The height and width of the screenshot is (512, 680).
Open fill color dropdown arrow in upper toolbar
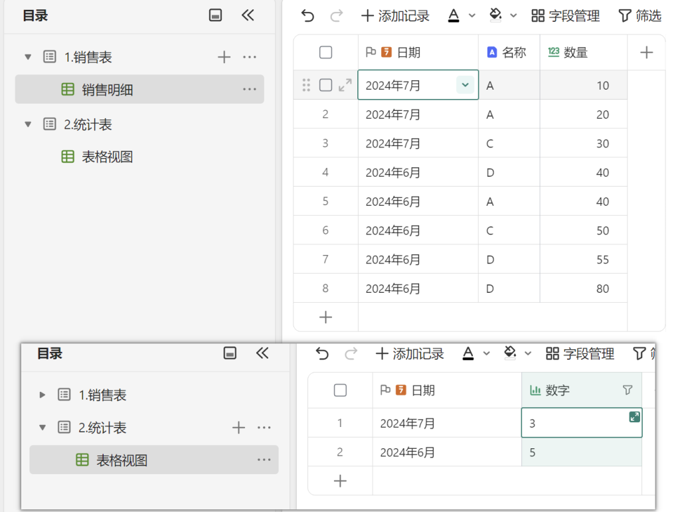(x=513, y=16)
